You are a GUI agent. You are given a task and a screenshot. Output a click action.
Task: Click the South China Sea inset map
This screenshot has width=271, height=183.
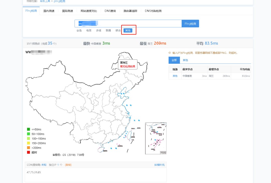point(156,138)
